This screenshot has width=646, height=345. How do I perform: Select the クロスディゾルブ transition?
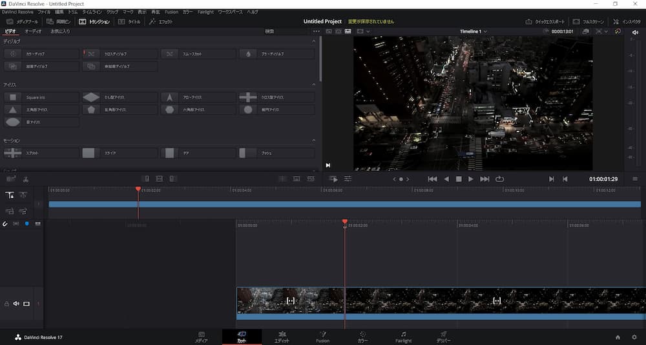[x=120, y=54]
